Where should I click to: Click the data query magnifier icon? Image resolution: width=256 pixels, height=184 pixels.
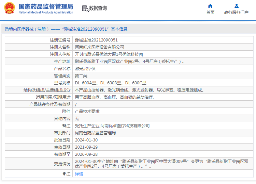point(85,9)
